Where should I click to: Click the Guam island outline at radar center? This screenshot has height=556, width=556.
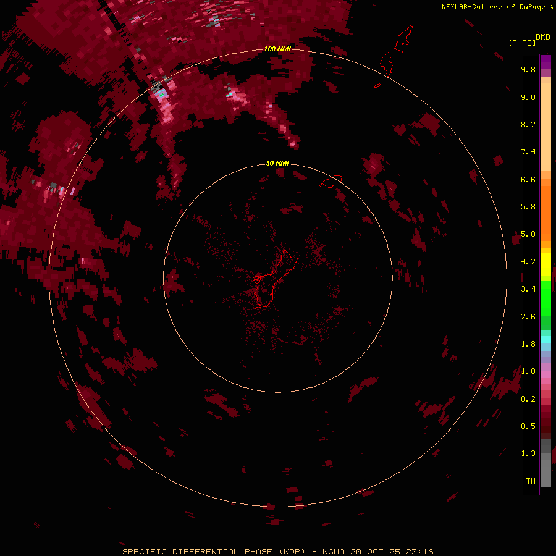tap(275, 279)
